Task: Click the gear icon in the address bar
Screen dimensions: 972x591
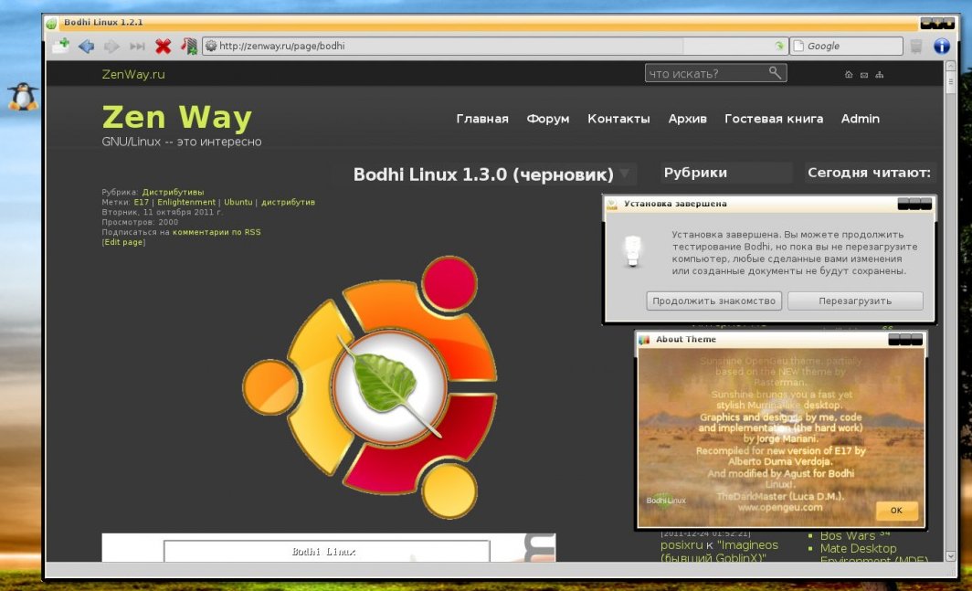Action: point(211,46)
